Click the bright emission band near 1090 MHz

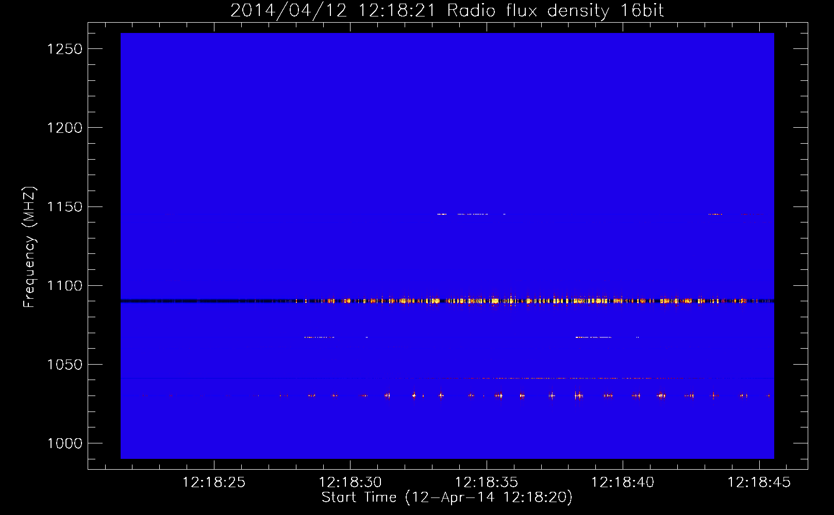point(447,301)
